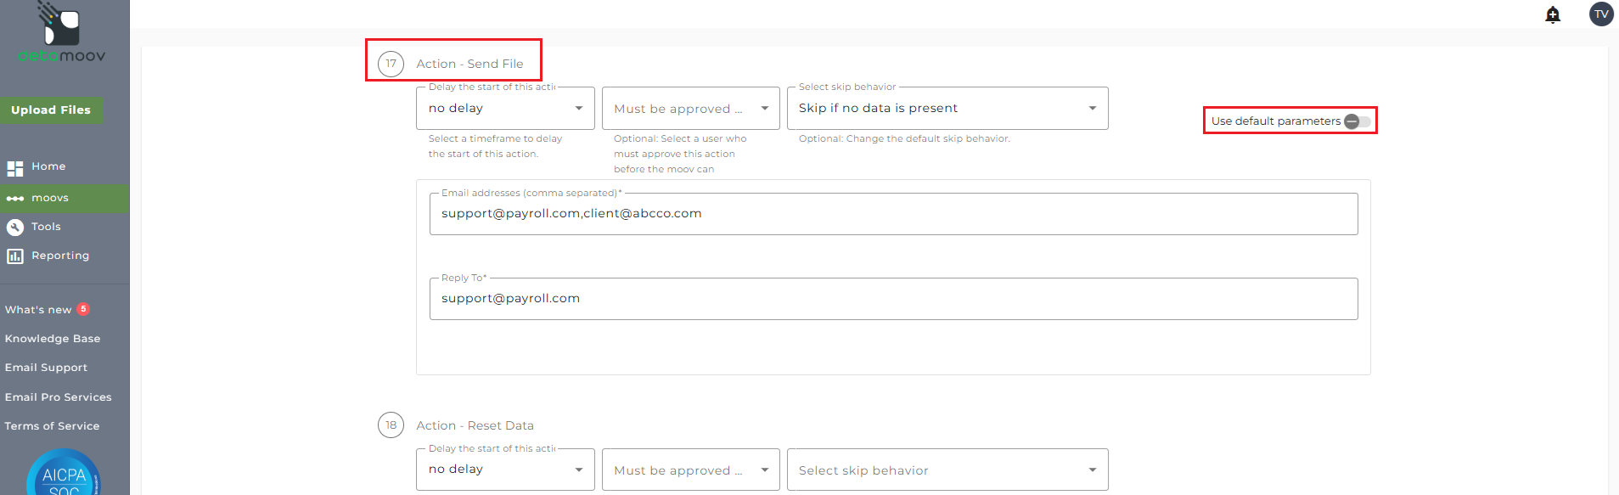Click the Tools wrench icon
1619x495 pixels.
coord(15,228)
